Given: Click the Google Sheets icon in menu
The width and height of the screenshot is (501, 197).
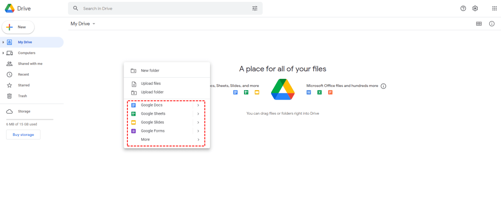Looking at the screenshot, I should tap(133, 114).
